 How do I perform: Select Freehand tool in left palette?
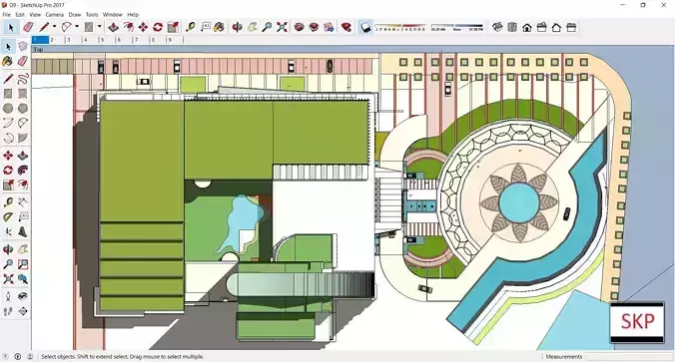(x=23, y=79)
